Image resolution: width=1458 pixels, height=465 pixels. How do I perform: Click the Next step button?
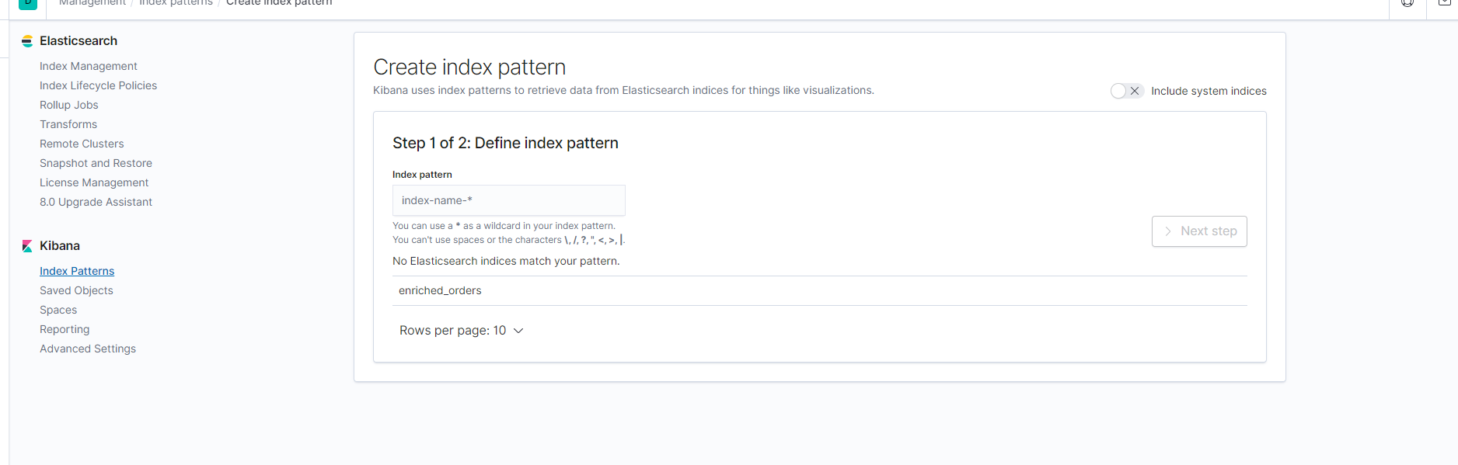coord(1199,231)
